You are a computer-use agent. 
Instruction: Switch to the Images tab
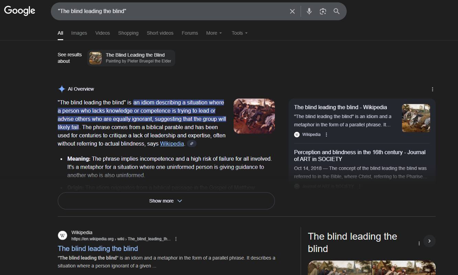click(79, 33)
